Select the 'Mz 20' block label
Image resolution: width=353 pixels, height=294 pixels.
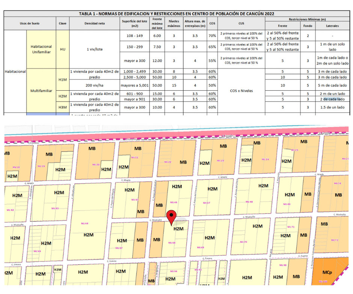(96, 165)
